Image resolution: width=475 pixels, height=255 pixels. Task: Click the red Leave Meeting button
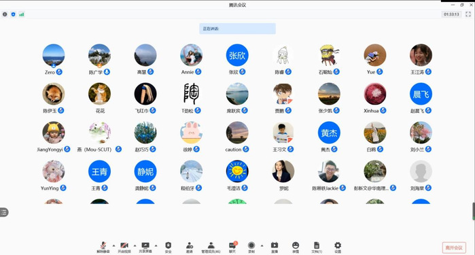click(x=454, y=248)
